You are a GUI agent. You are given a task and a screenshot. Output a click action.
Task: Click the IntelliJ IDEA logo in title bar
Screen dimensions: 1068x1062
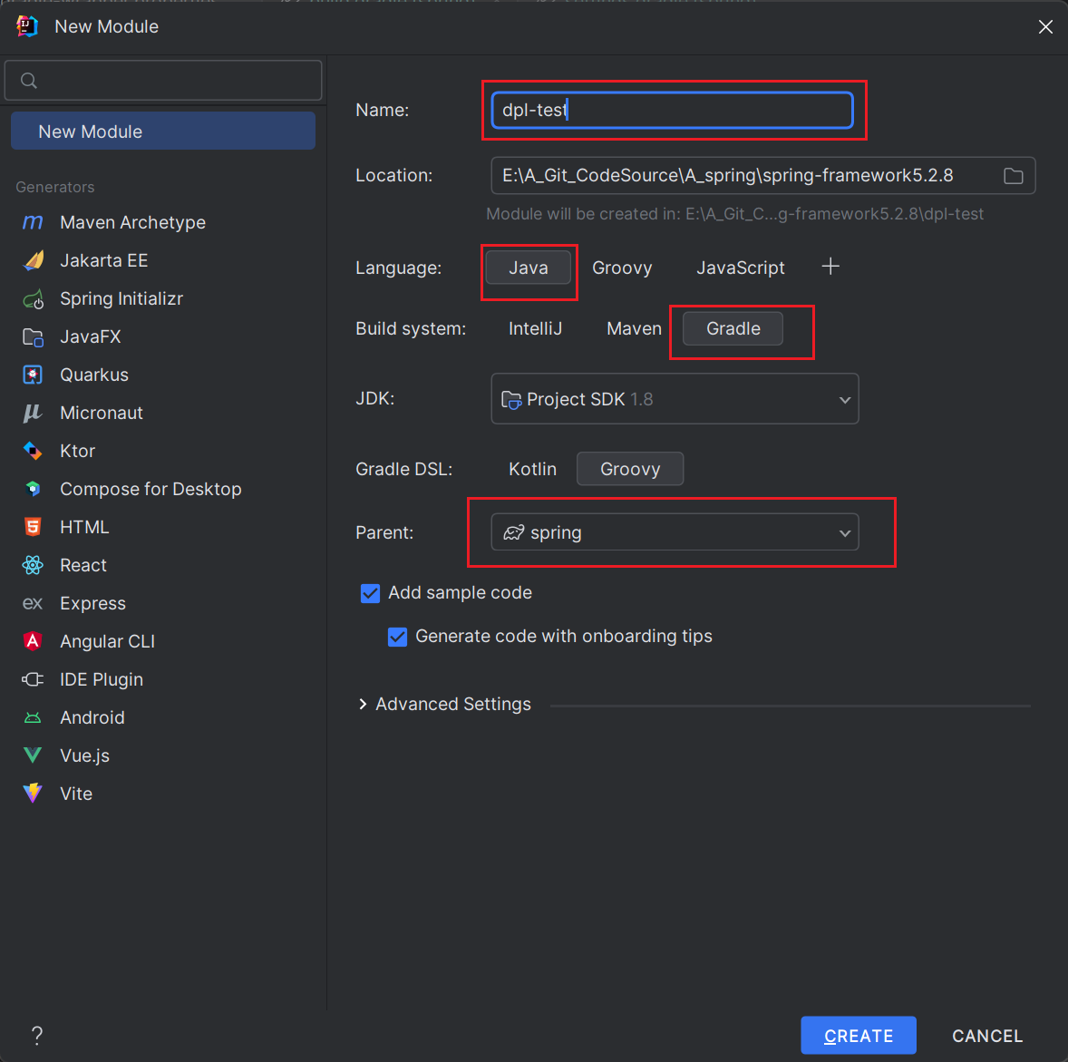26,26
